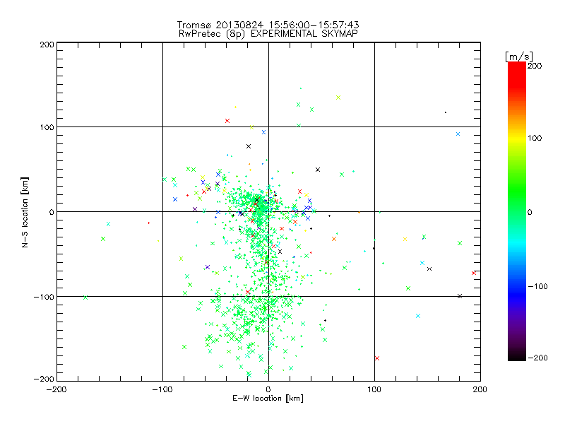Select the 'E-W location [km]' axis label
The image size is (565, 424).
268,399
